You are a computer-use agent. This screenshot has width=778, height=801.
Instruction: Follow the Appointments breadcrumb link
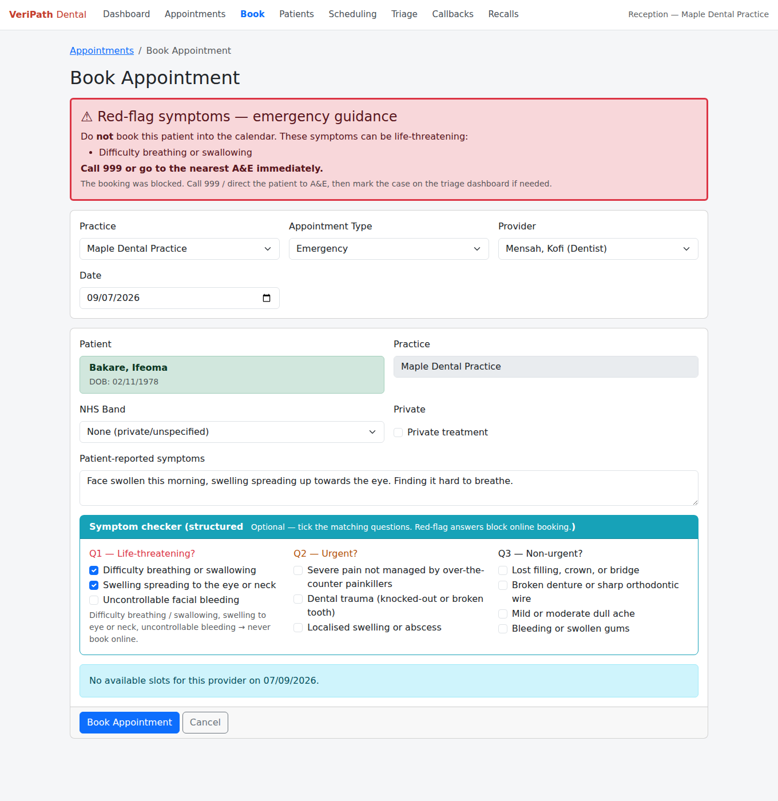[102, 50]
